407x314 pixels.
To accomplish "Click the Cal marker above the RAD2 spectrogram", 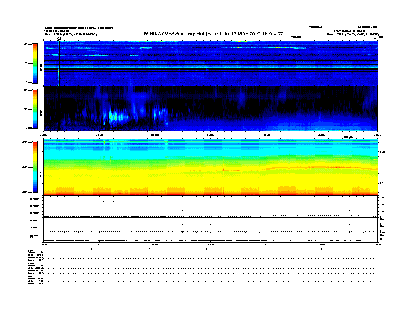I will point(59,38).
